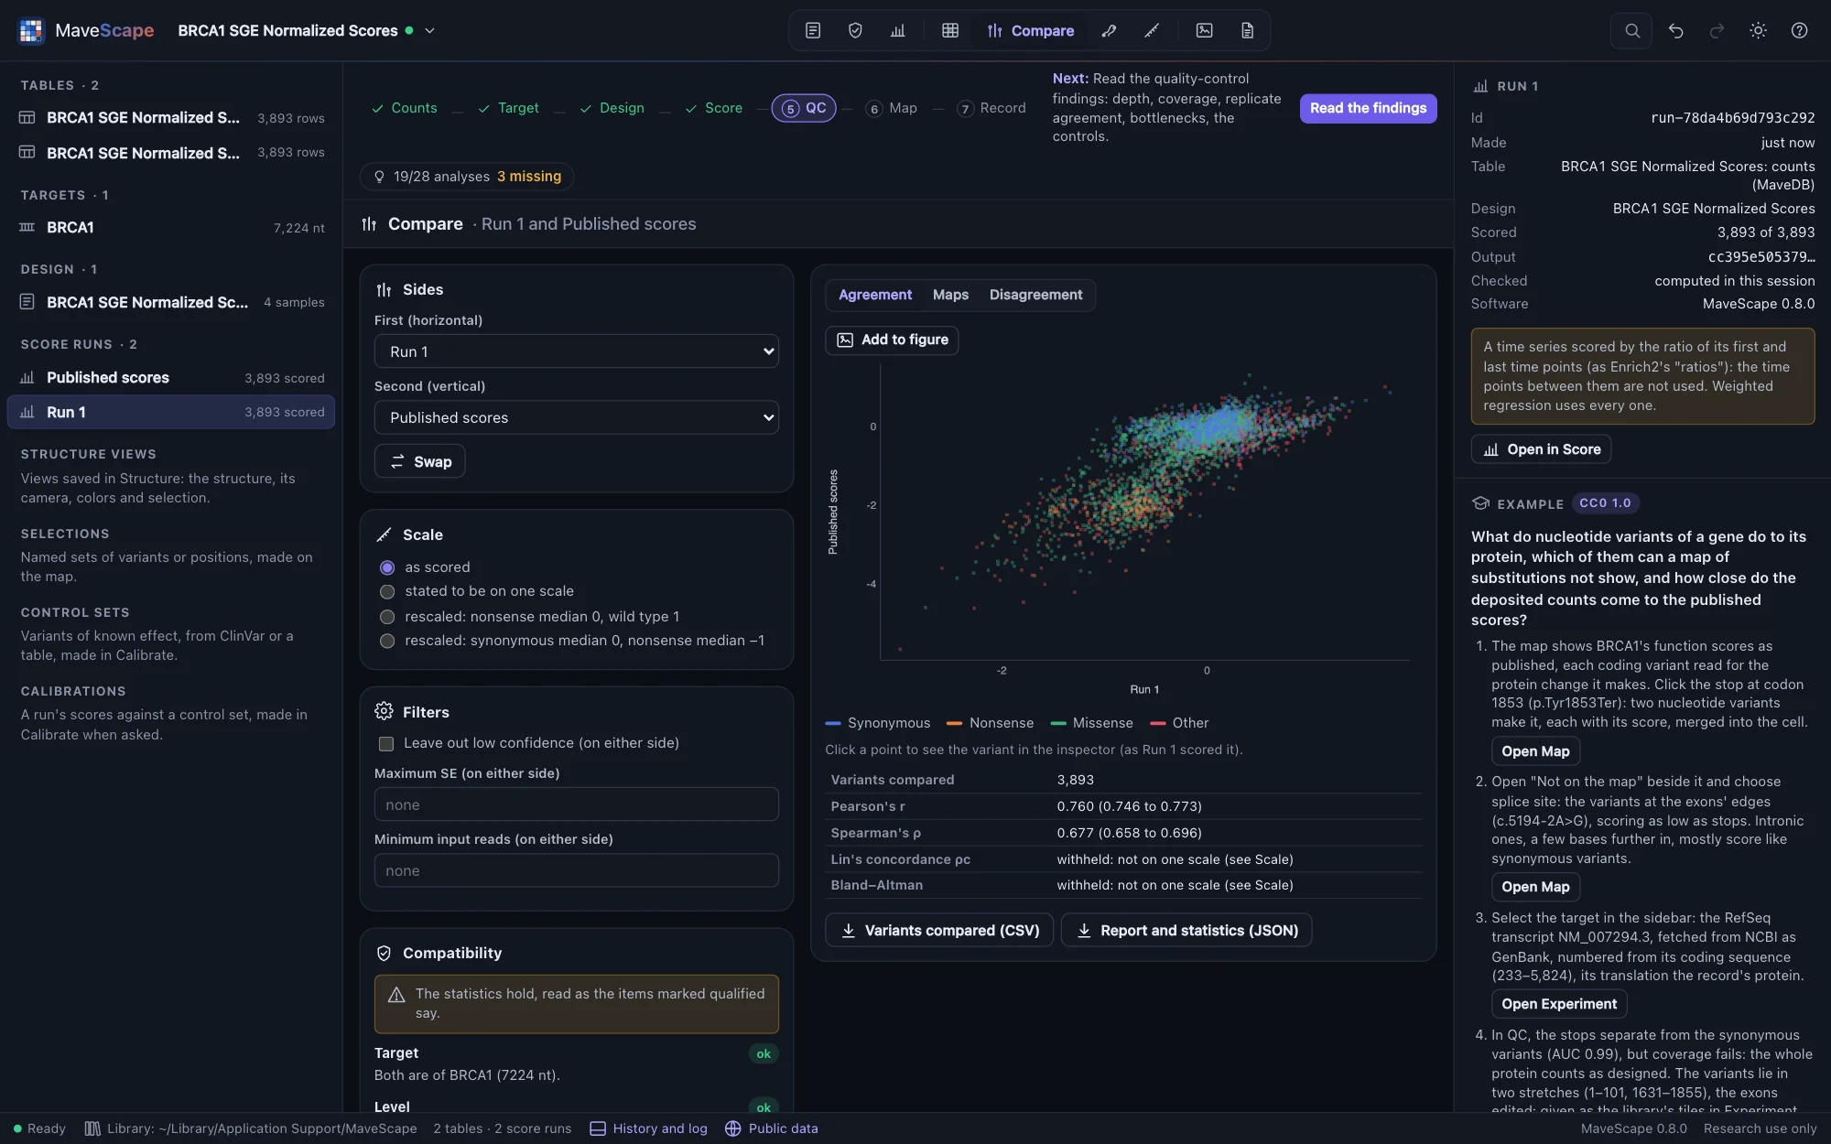1831x1144 pixels.
Task: Click the Maximum SE input field
Action: 577,804
